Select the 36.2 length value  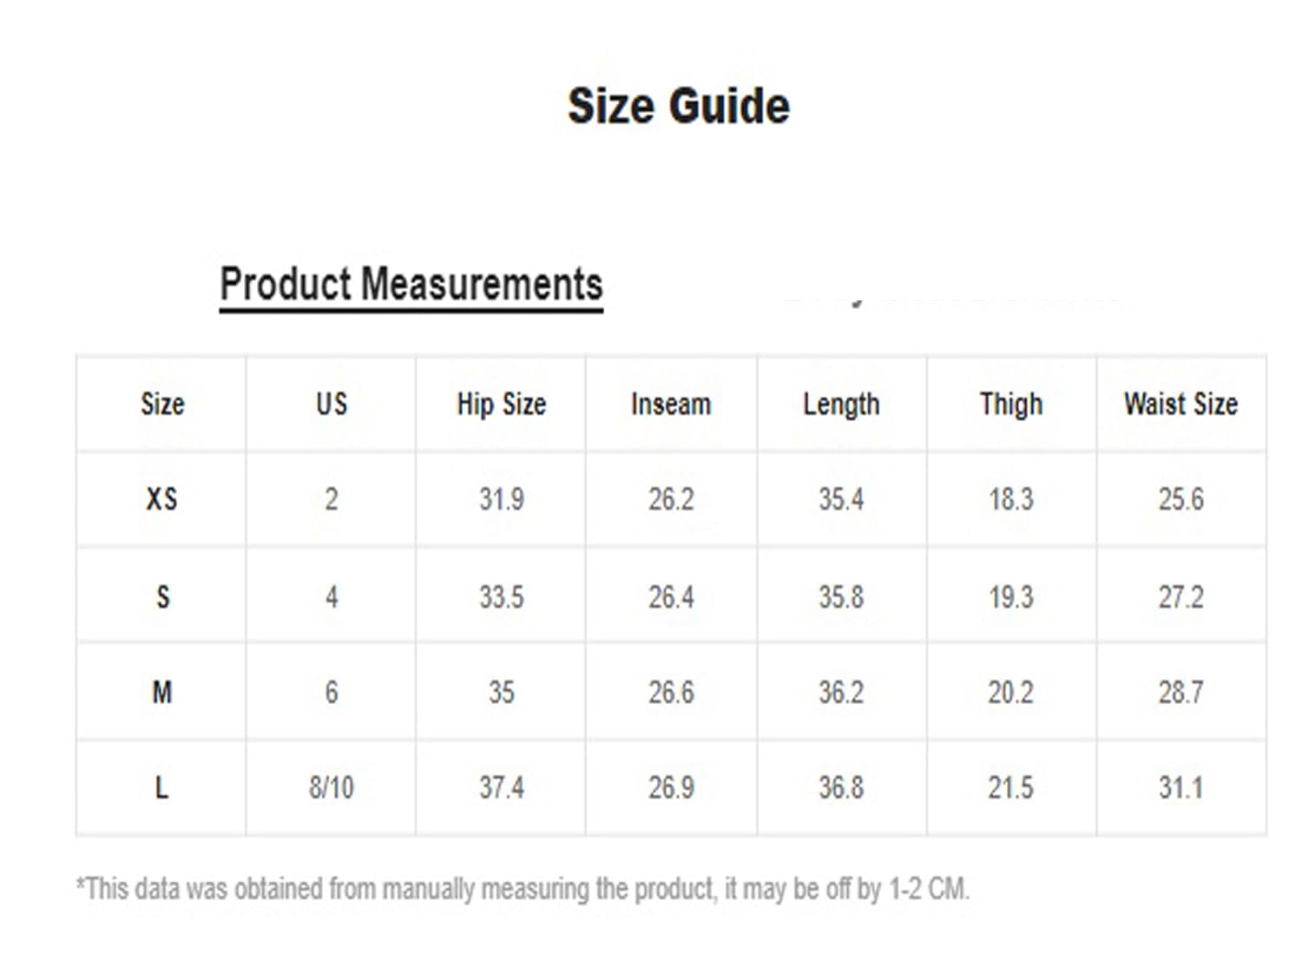[x=841, y=693]
